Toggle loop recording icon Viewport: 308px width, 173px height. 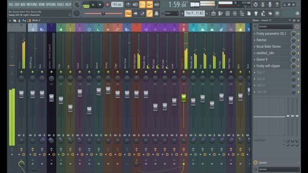[157, 4]
